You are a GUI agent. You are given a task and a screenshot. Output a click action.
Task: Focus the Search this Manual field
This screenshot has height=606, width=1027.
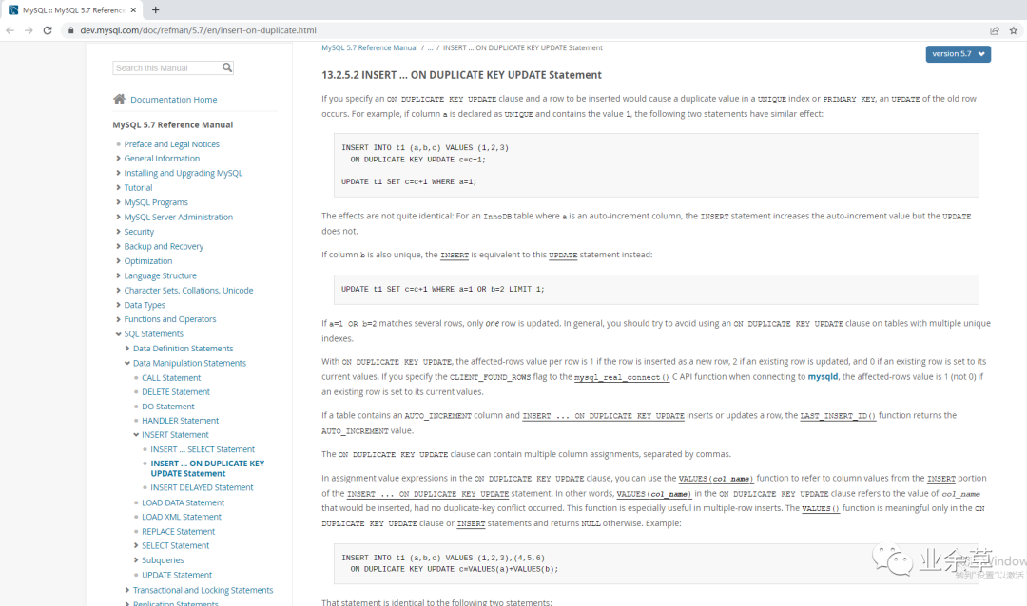(167, 68)
